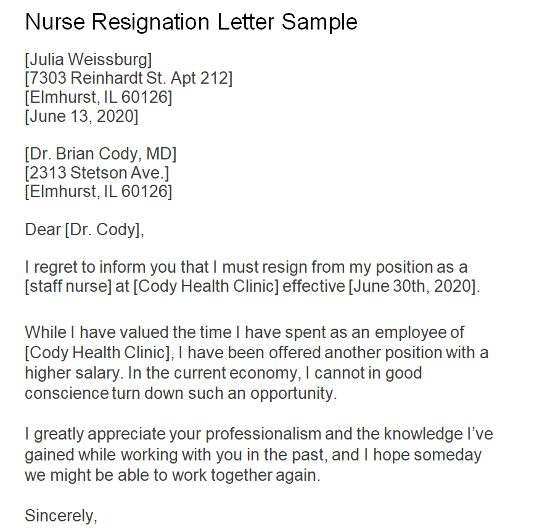
Task: Click the line starting 'conscience turn down'
Action: pos(181,393)
